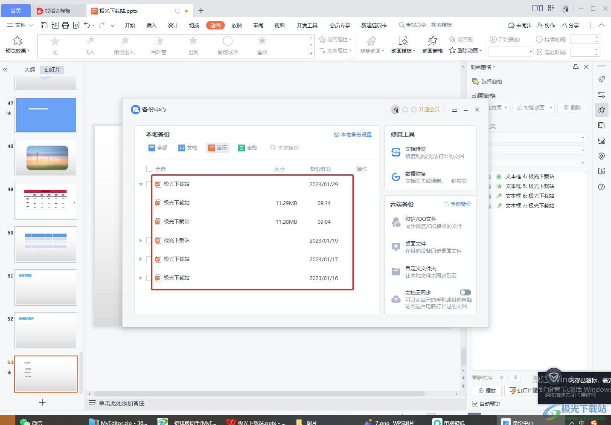This screenshot has height=425, width=611.
Task: Pin the animation pane
Action: (576, 67)
